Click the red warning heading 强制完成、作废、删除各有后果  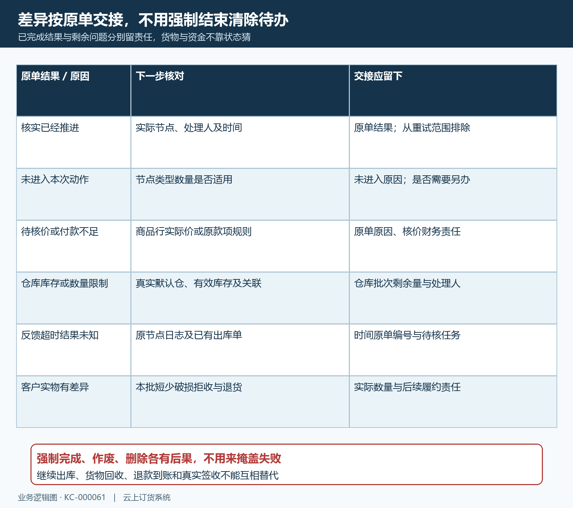point(115,458)
